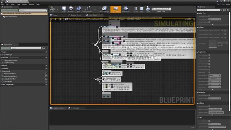Toggle the Replicate Movement checkbox
The width and height of the screenshot is (231, 130).
click(x=209, y=61)
